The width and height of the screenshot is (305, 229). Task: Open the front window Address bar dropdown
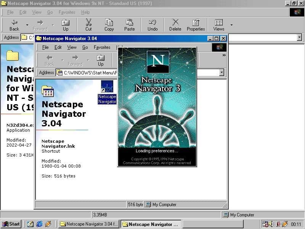[x=222, y=73]
